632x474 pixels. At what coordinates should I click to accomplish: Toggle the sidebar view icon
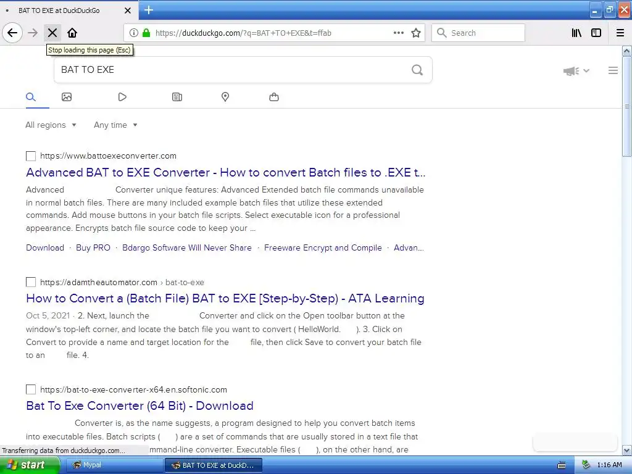(596, 33)
